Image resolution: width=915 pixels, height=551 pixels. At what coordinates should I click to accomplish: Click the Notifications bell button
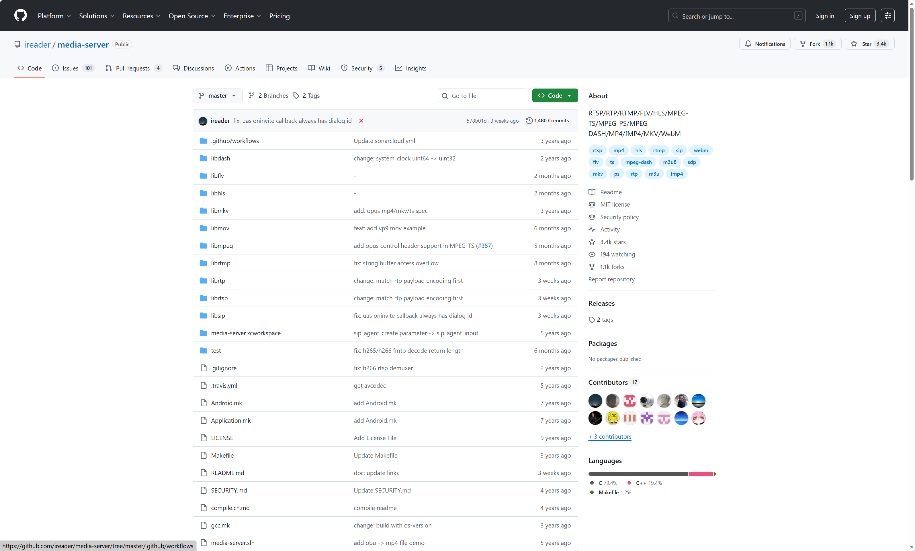point(765,44)
